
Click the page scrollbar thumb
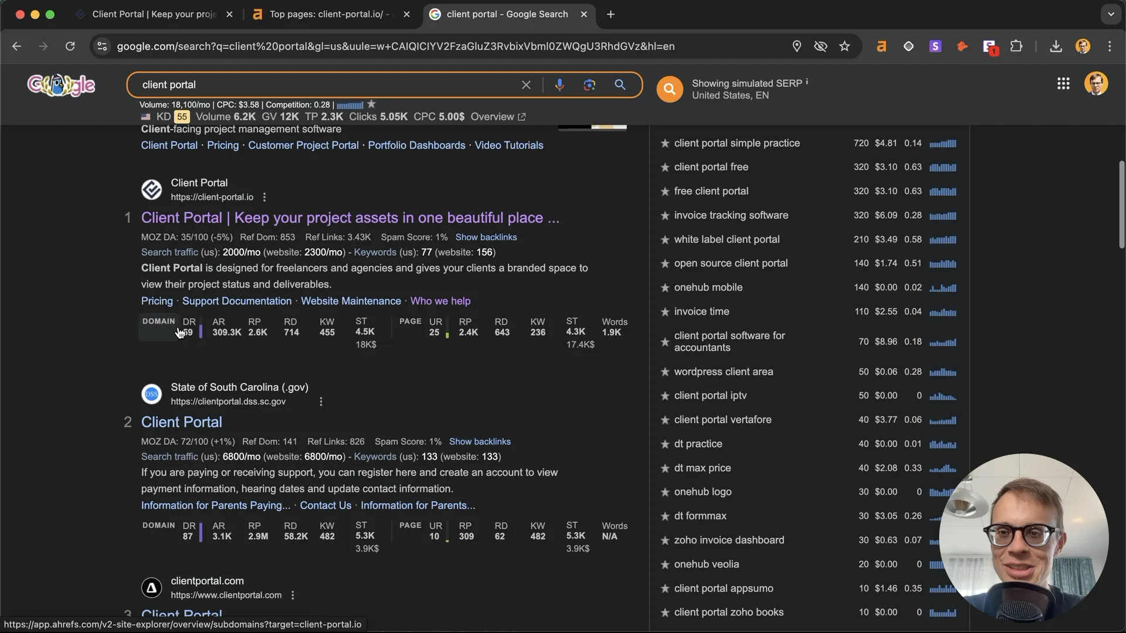click(1121, 205)
